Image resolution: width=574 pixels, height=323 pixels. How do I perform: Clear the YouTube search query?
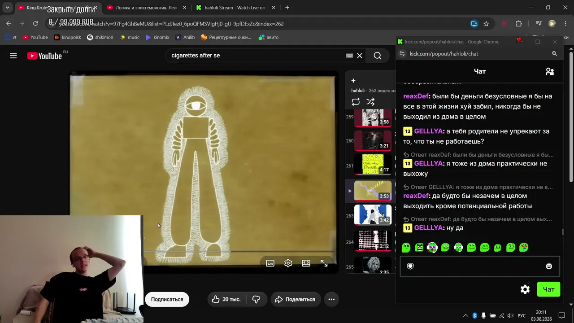pyautogui.click(x=360, y=56)
